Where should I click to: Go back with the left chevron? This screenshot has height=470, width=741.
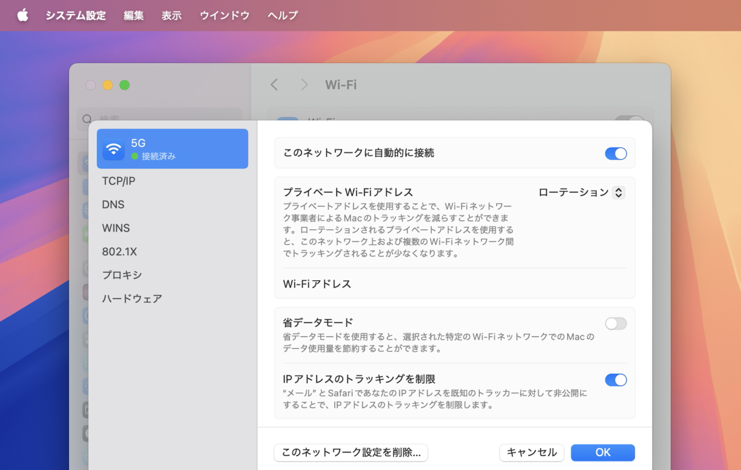click(x=274, y=85)
